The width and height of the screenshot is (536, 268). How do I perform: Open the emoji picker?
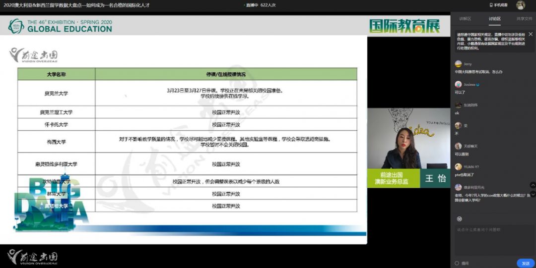pyautogui.click(x=460, y=219)
